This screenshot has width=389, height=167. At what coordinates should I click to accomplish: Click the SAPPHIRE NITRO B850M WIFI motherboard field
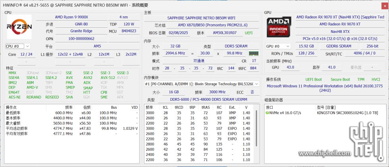pos(201,18)
